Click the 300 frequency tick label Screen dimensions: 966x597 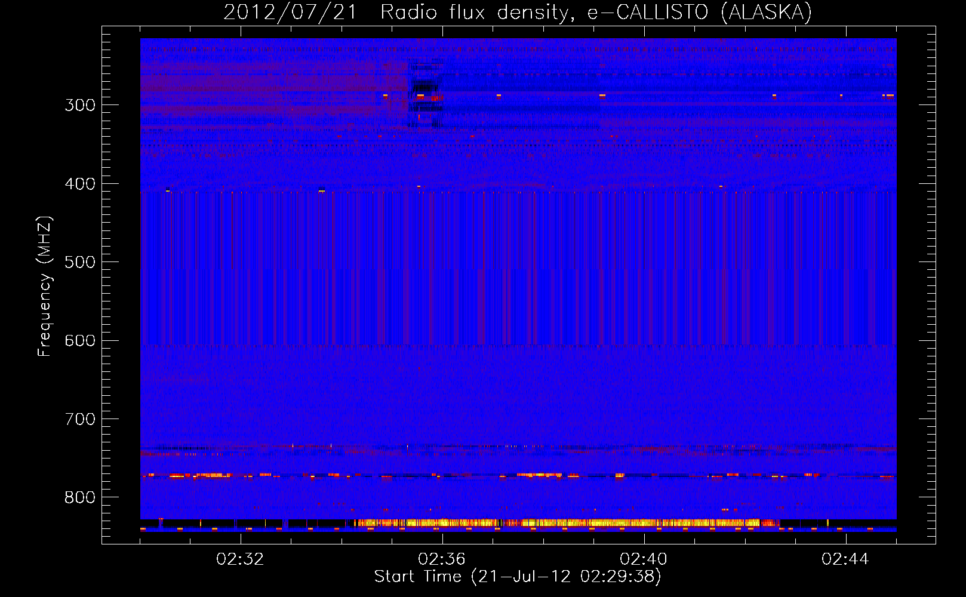[x=80, y=105]
